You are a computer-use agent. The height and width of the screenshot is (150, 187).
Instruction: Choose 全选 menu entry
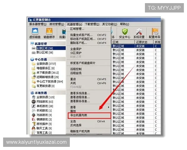89,121
